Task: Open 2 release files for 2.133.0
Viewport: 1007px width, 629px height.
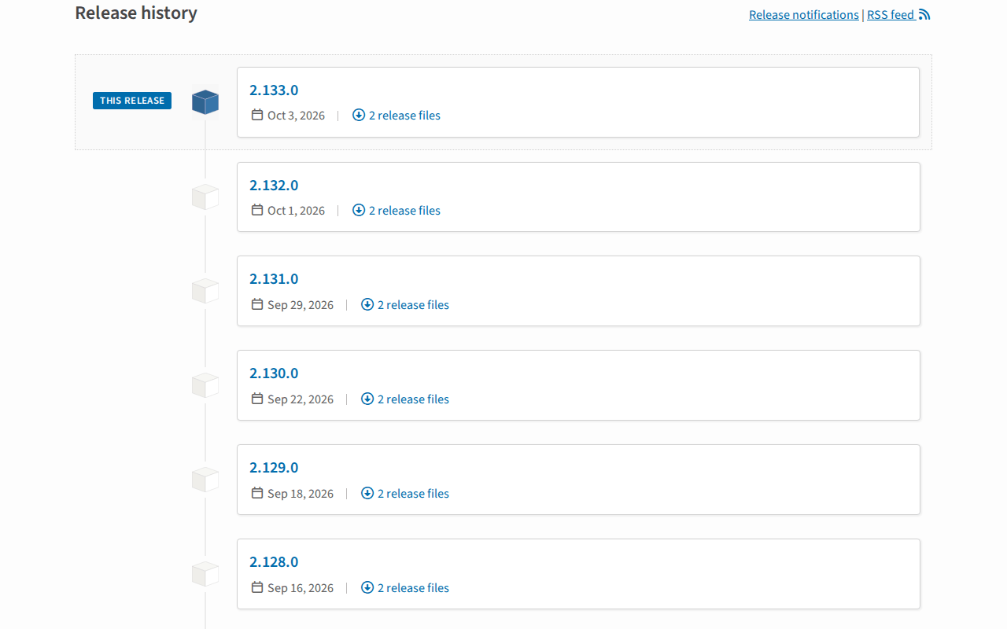Action: click(404, 116)
